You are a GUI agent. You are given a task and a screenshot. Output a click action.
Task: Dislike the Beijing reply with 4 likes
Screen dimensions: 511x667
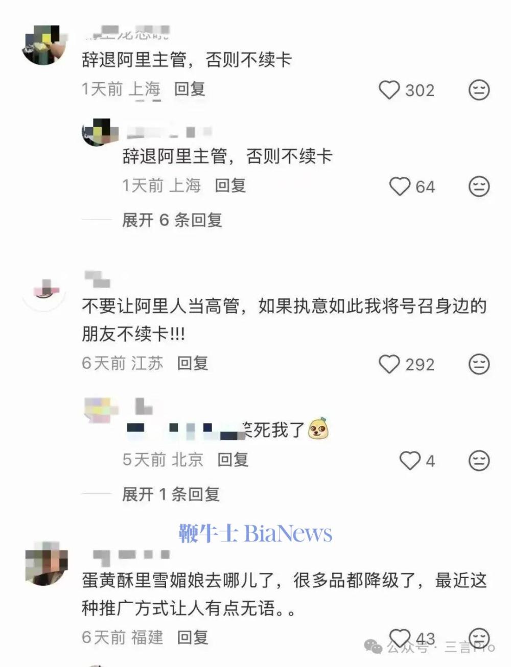tap(479, 461)
